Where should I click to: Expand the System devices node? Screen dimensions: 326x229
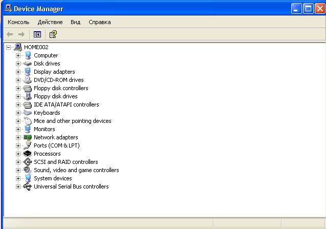(18, 178)
